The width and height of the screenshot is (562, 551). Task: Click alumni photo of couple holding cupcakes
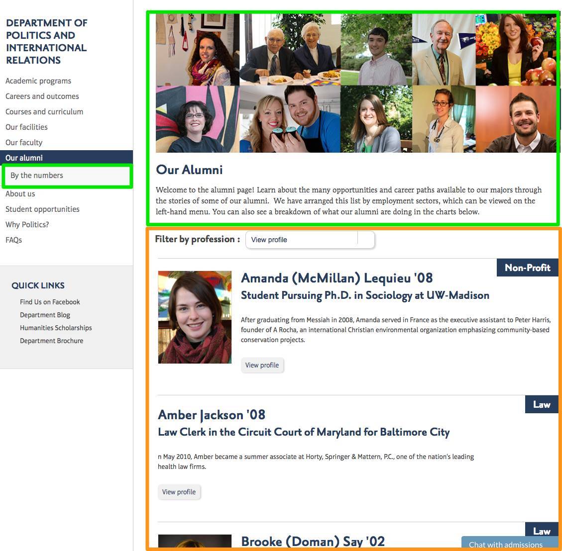point(290,119)
